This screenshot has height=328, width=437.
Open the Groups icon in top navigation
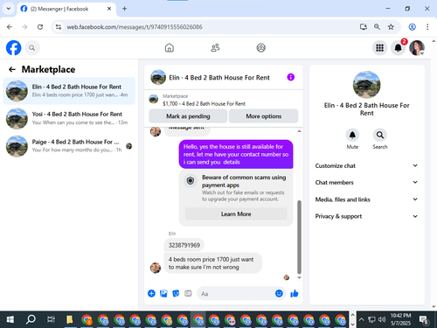coord(261,48)
